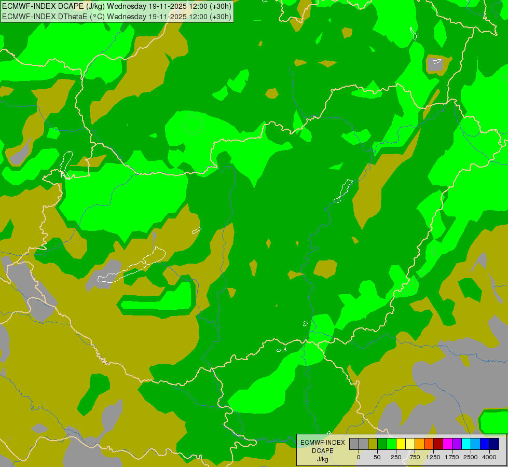
Task: Click the bright yellow legend swatch
Action: [x=401, y=444]
